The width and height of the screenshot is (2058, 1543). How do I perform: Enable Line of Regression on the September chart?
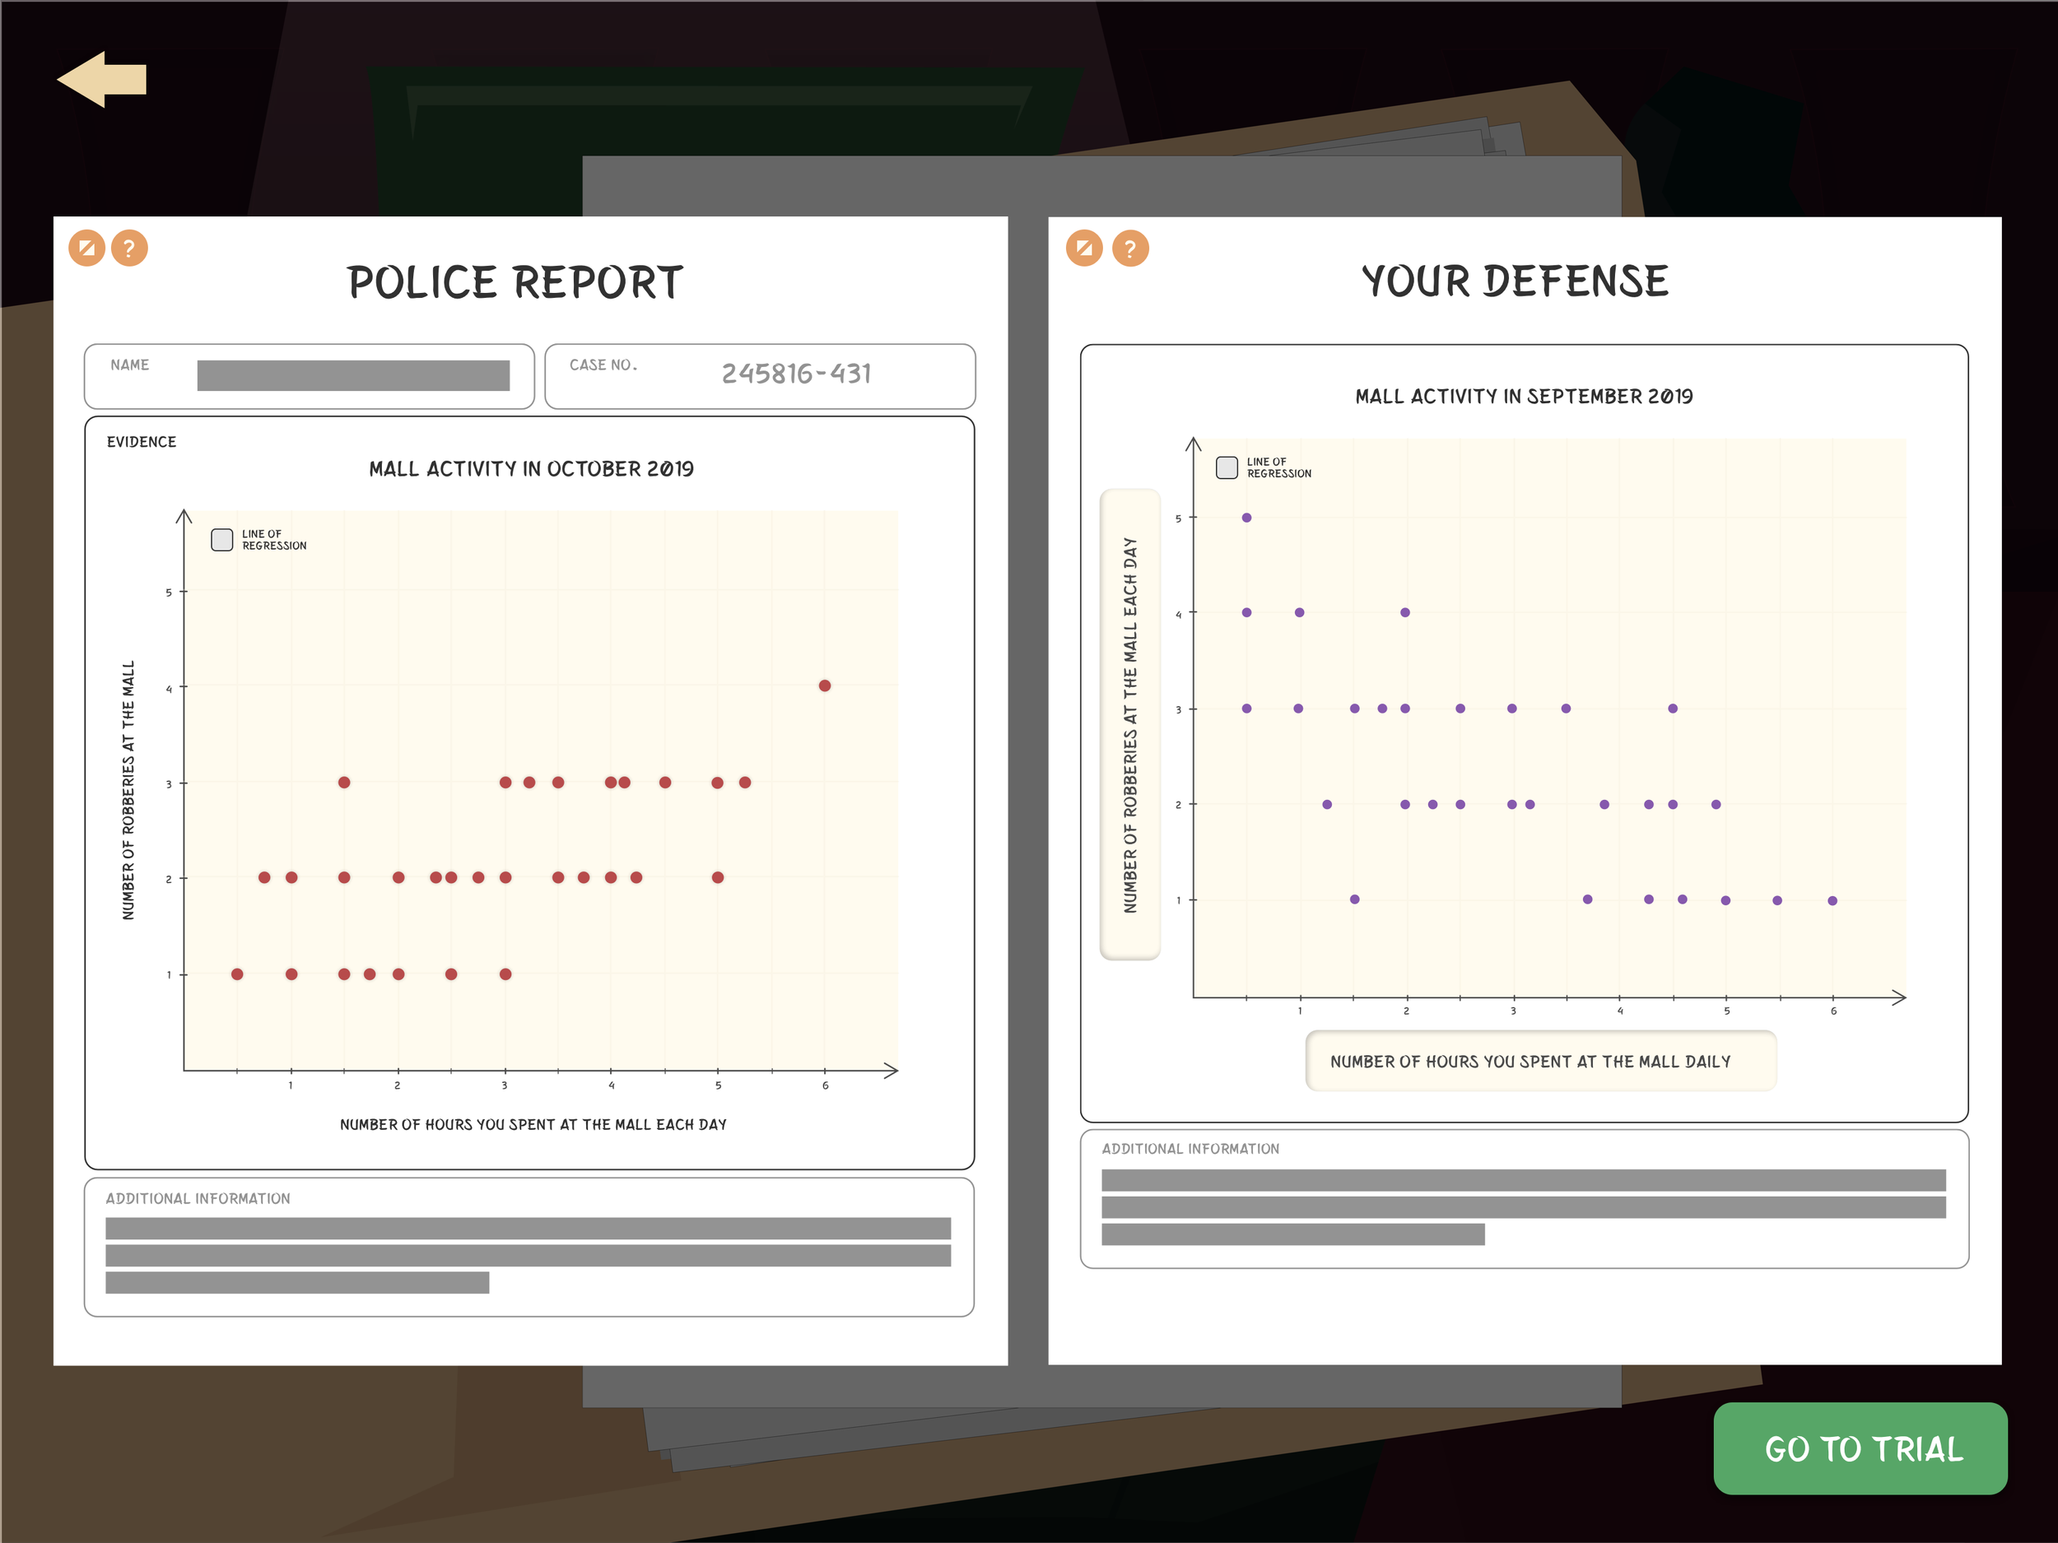click(1227, 467)
